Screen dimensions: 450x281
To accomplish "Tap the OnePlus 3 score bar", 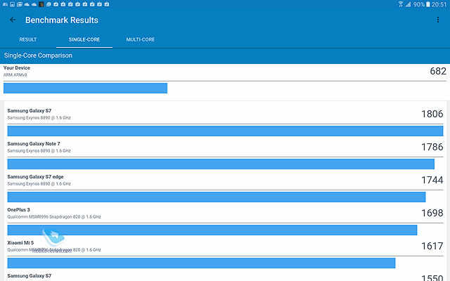I will point(212,230).
